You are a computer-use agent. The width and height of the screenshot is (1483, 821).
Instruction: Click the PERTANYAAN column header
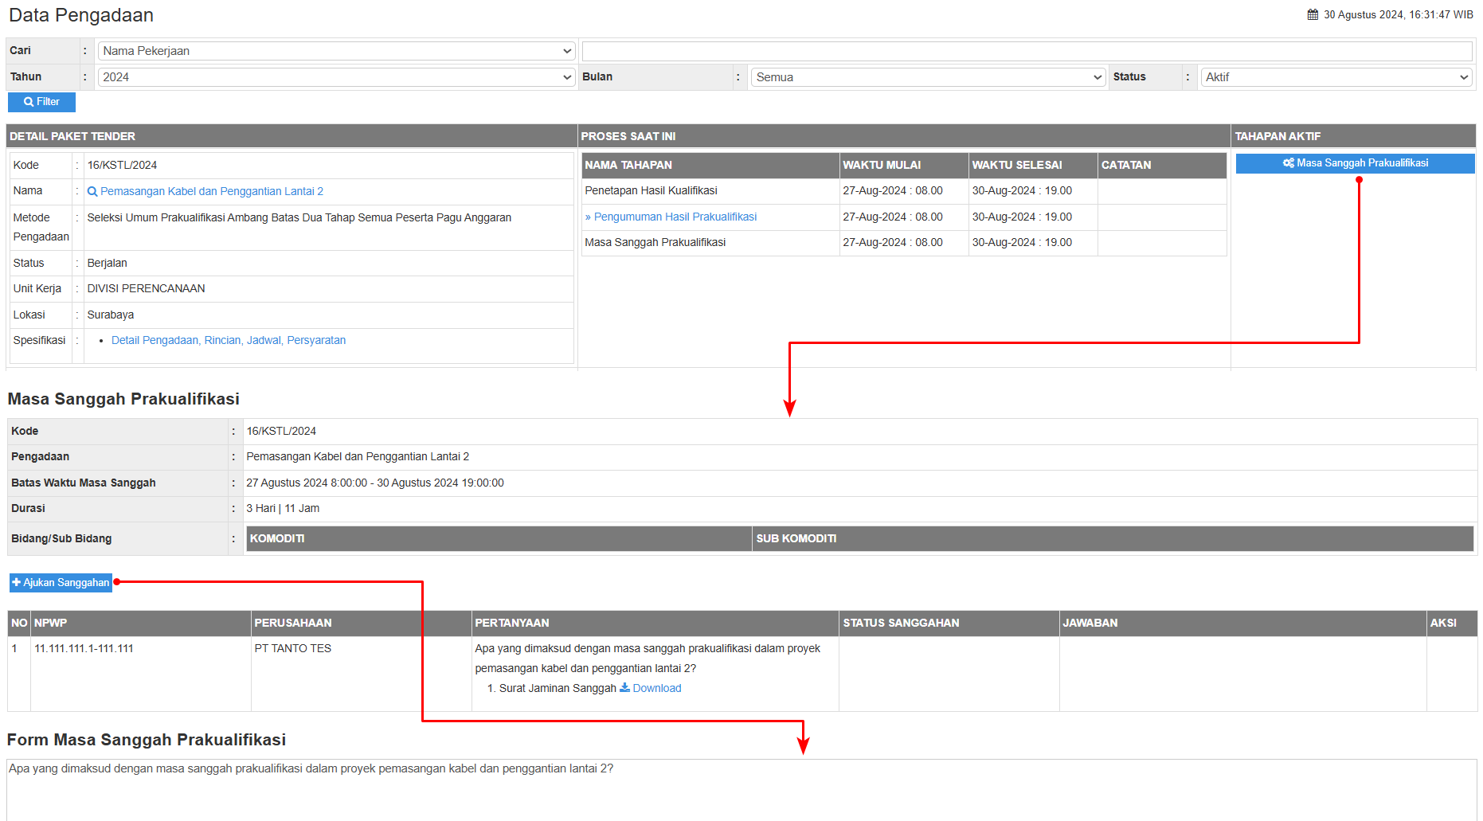pos(655,623)
